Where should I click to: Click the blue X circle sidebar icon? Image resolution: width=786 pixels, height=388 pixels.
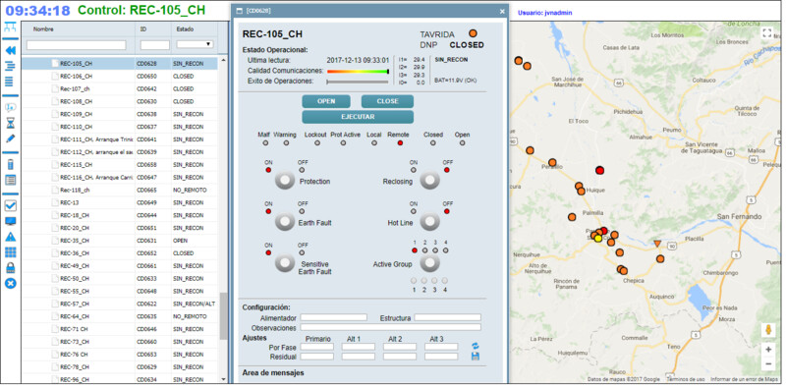tap(11, 283)
